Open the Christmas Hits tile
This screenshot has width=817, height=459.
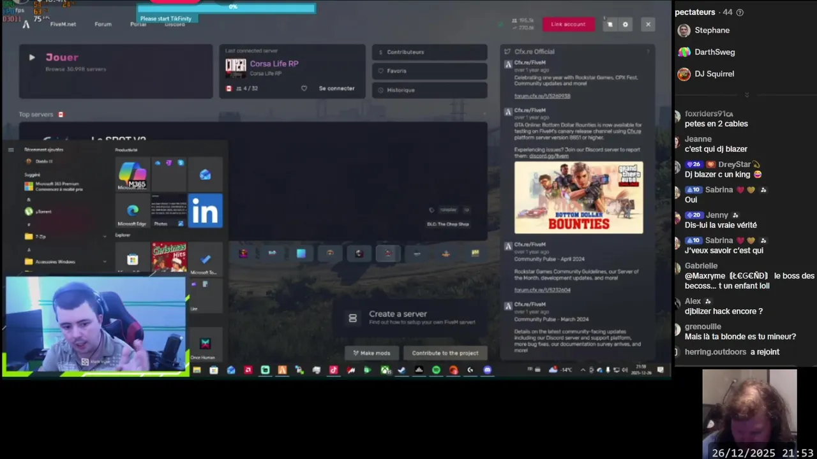point(169,258)
